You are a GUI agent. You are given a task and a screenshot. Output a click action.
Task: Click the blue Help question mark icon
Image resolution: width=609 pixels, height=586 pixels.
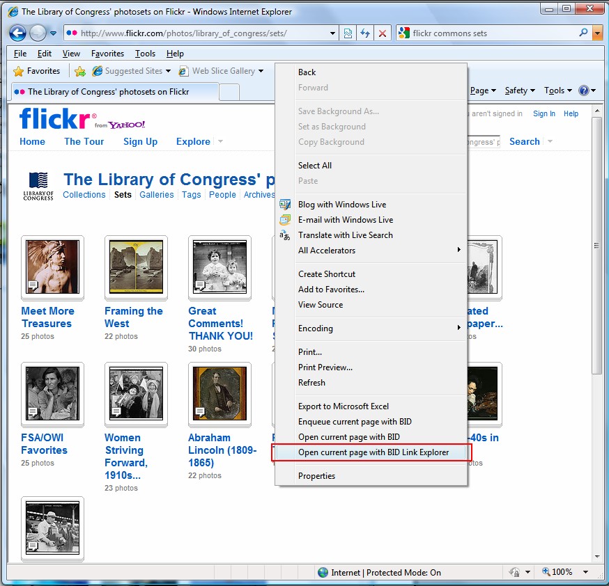point(584,90)
